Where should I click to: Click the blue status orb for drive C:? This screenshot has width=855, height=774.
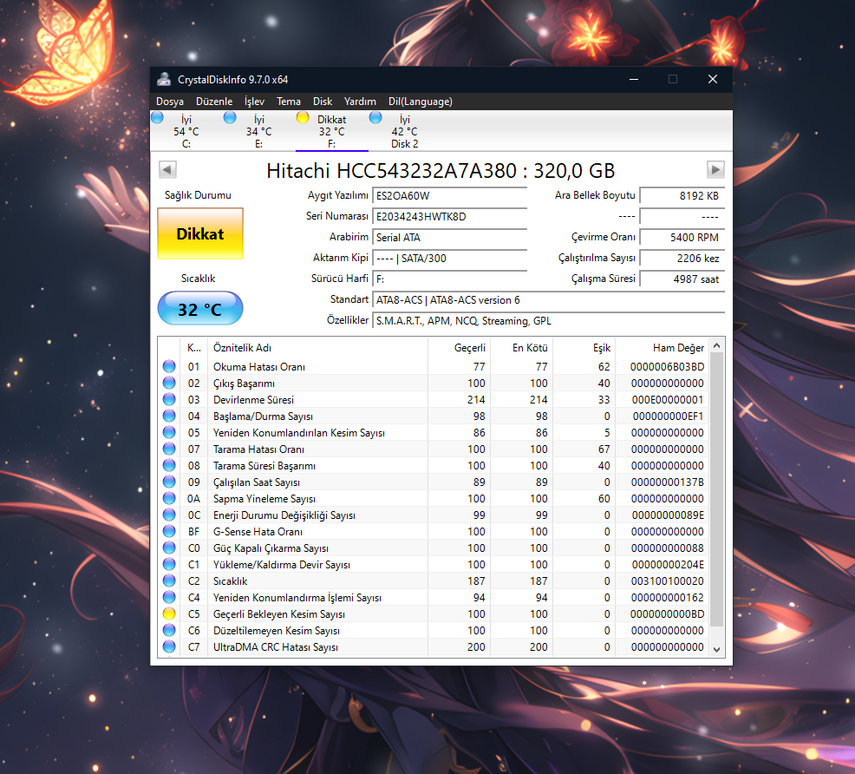[x=158, y=118]
